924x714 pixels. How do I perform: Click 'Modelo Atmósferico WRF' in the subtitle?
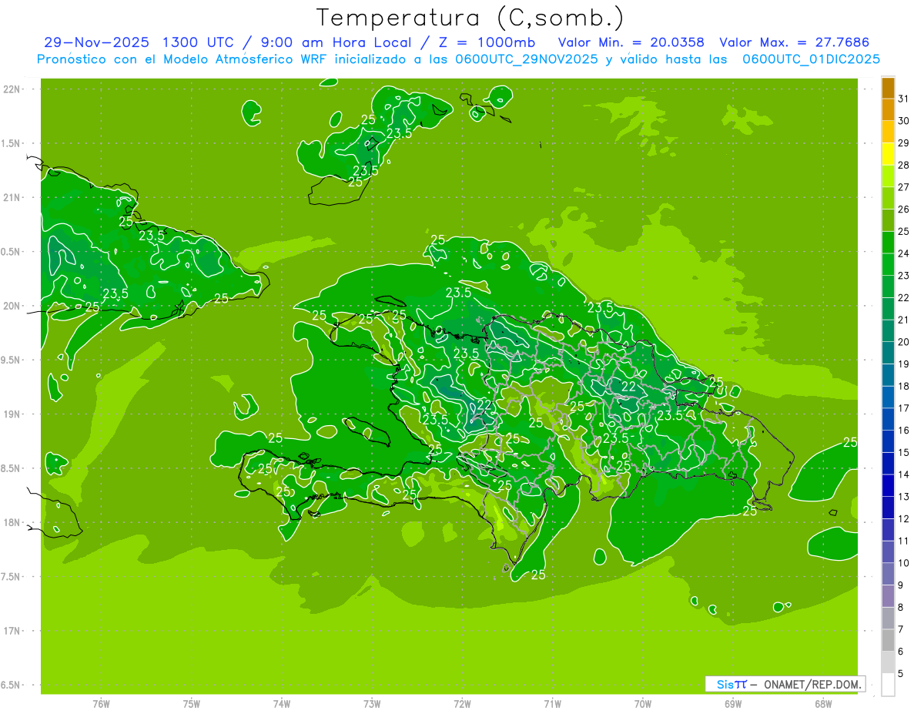tap(250, 59)
